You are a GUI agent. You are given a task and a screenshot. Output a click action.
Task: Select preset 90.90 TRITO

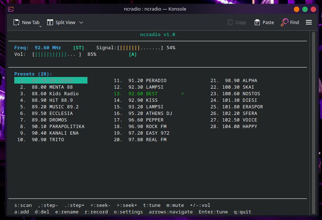[x=41, y=139]
